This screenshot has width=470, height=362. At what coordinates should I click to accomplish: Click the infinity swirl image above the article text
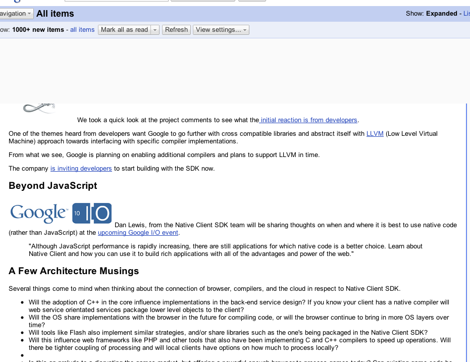39,108
